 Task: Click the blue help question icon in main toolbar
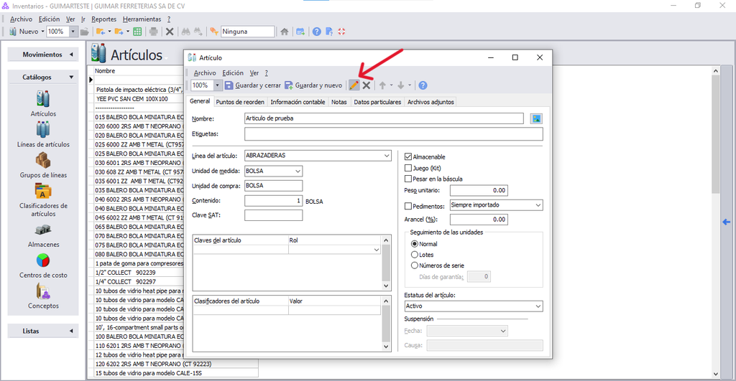[317, 32]
